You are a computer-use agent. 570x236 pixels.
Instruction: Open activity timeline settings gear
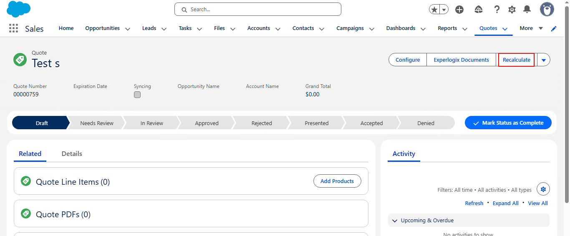[x=543, y=189]
